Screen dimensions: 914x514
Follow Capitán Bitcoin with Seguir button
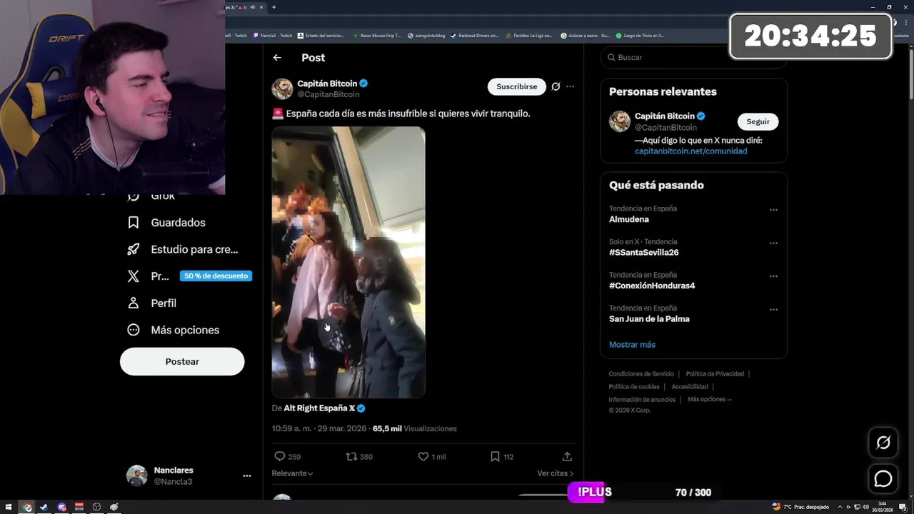(x=758, y=121)
